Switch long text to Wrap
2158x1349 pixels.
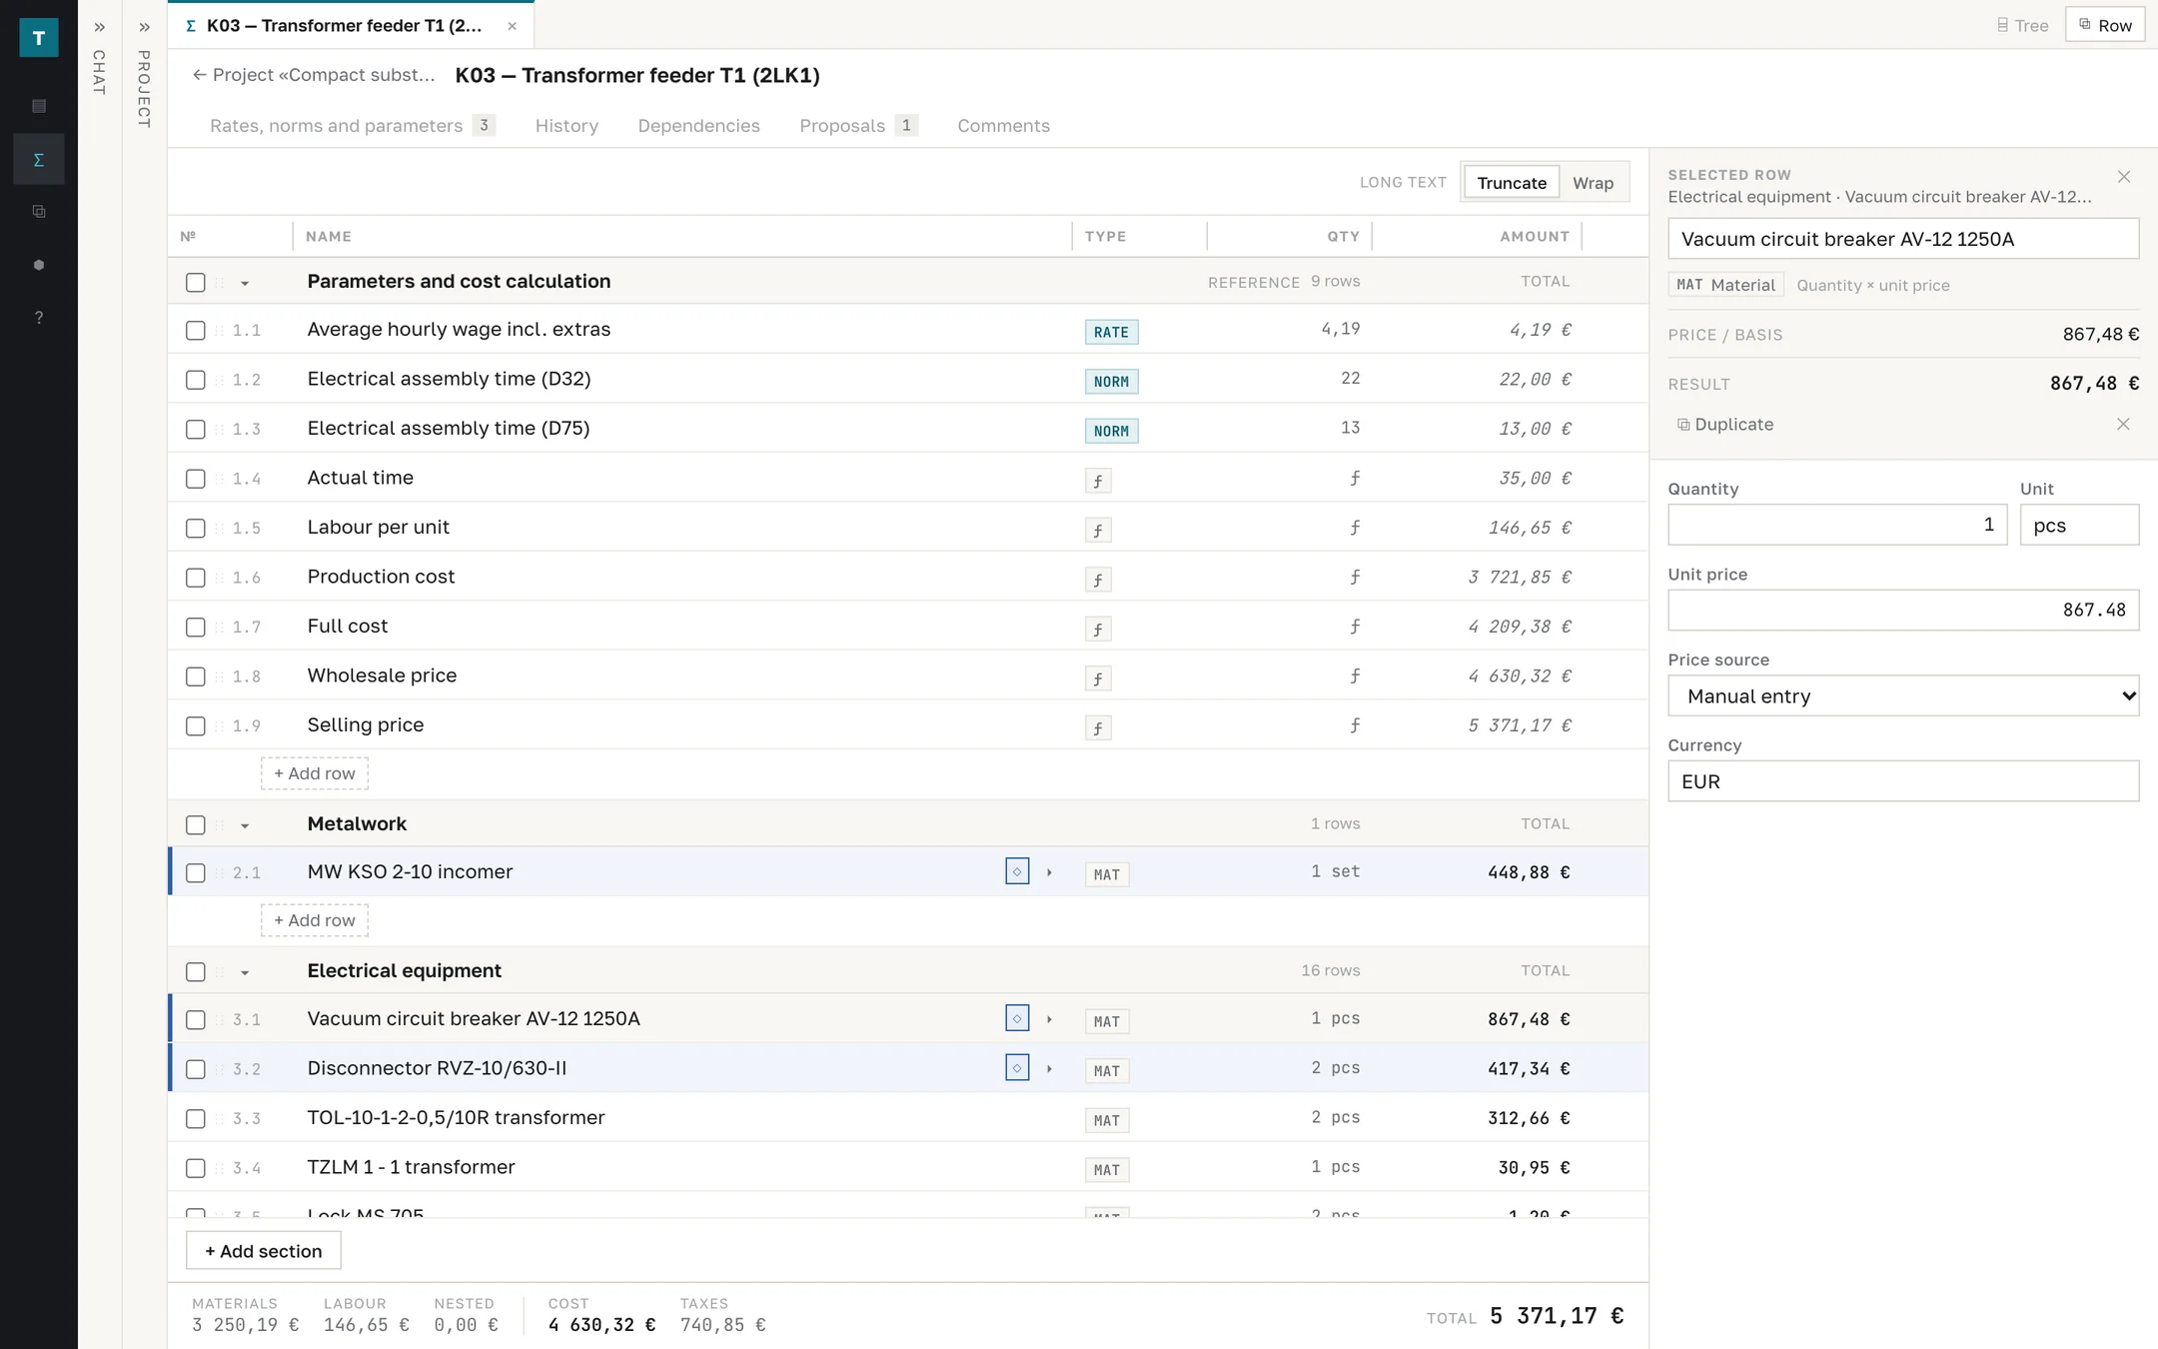pos(1593,183)
